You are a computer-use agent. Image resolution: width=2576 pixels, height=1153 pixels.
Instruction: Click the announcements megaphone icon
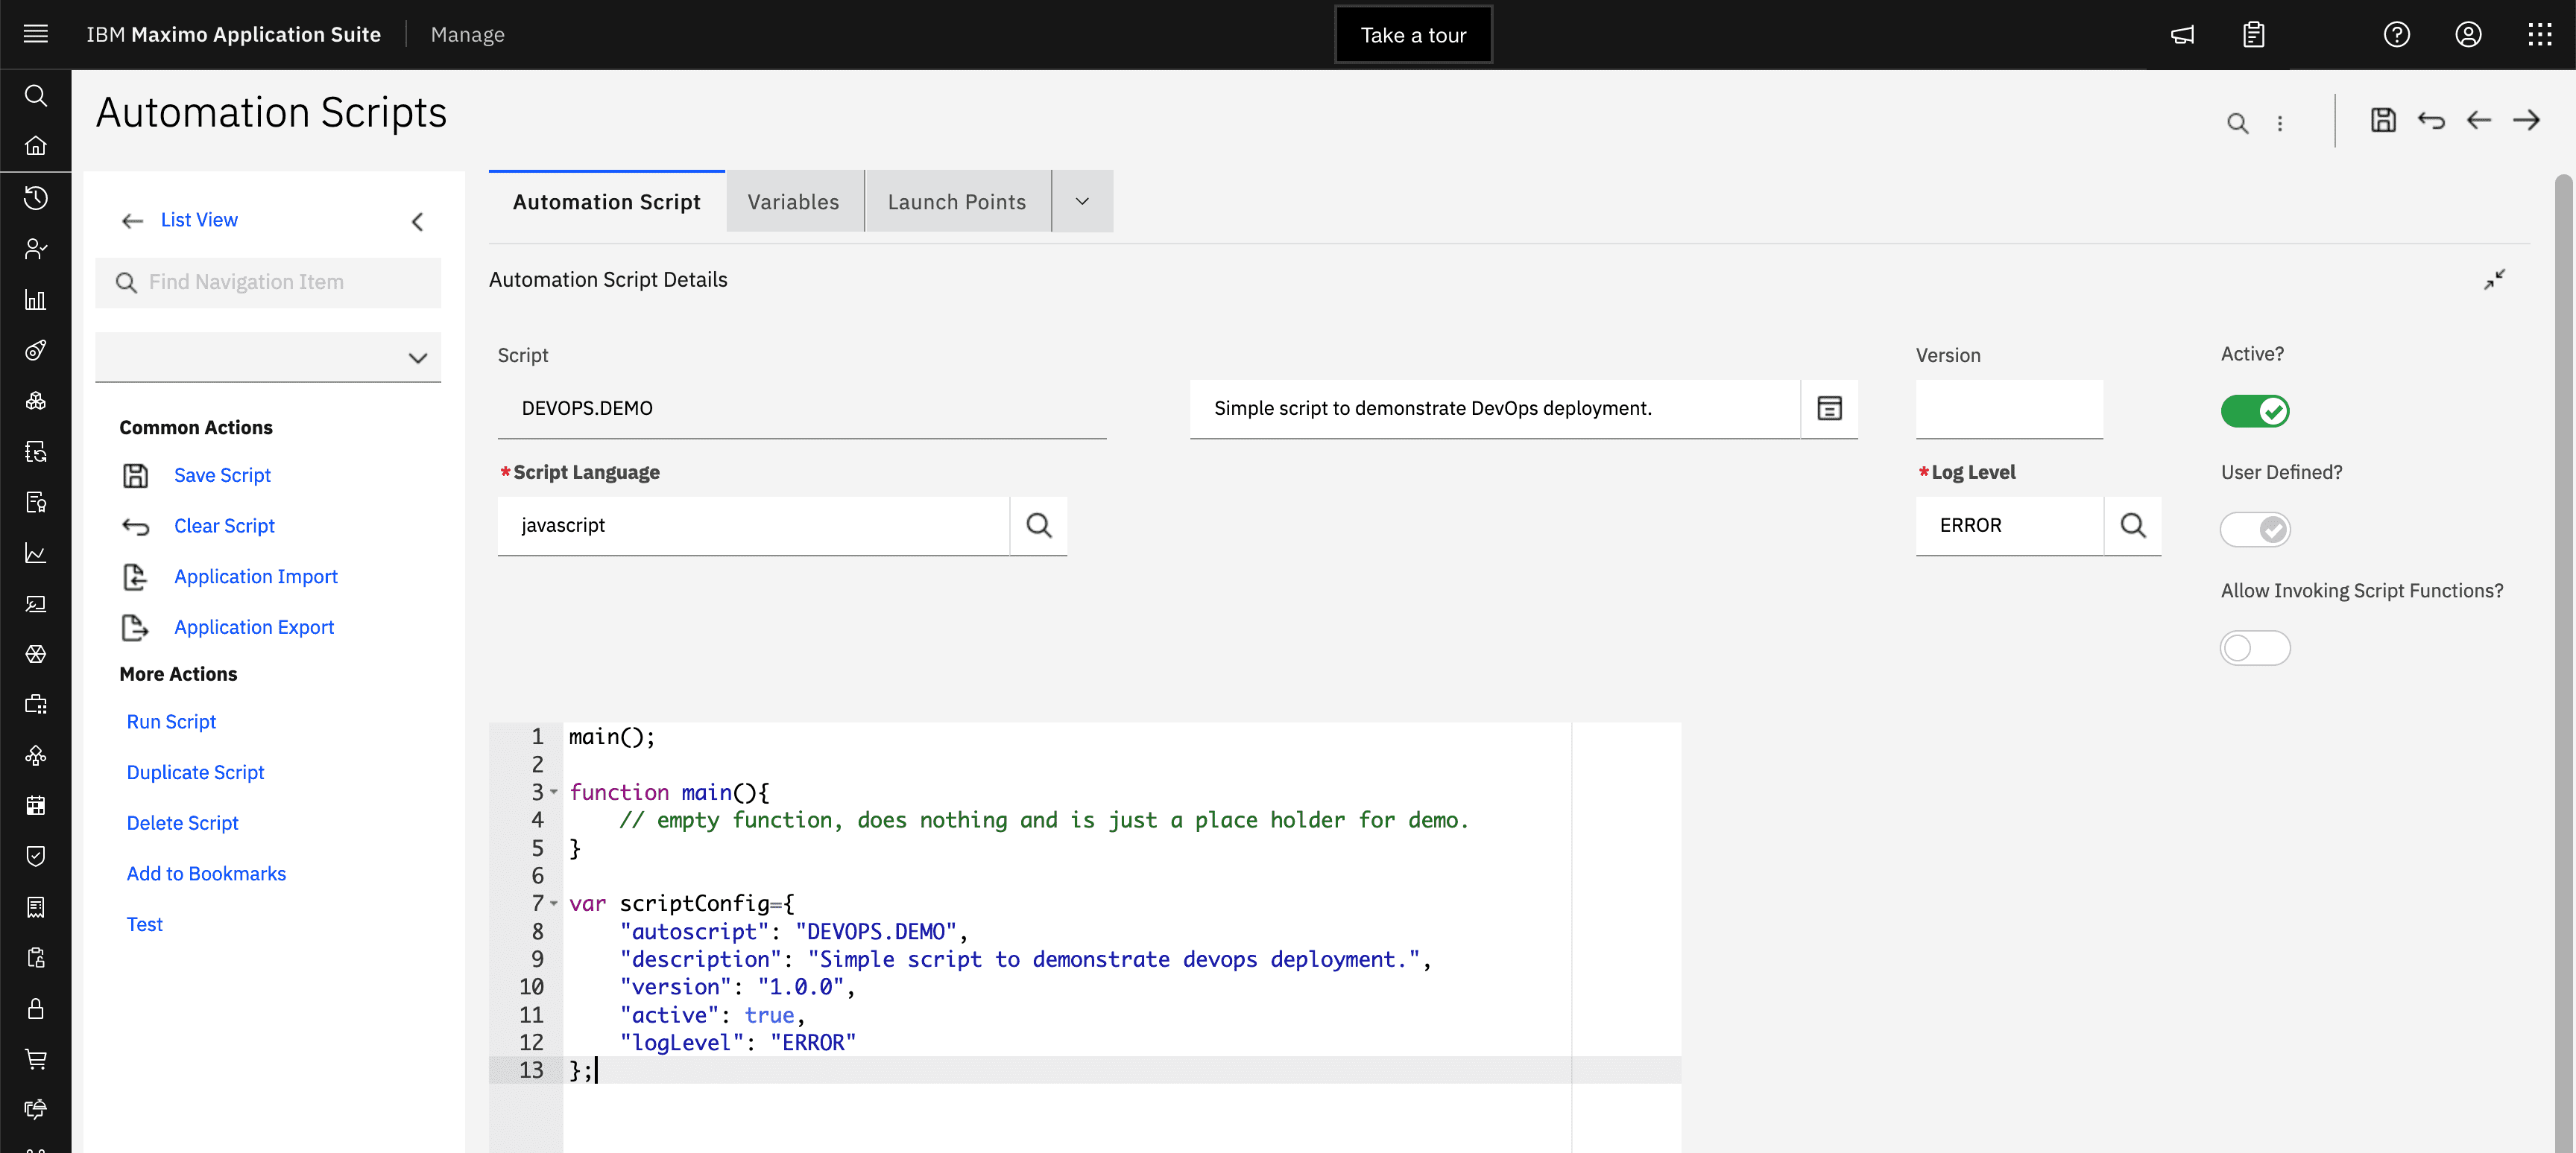pos(2182,35)
